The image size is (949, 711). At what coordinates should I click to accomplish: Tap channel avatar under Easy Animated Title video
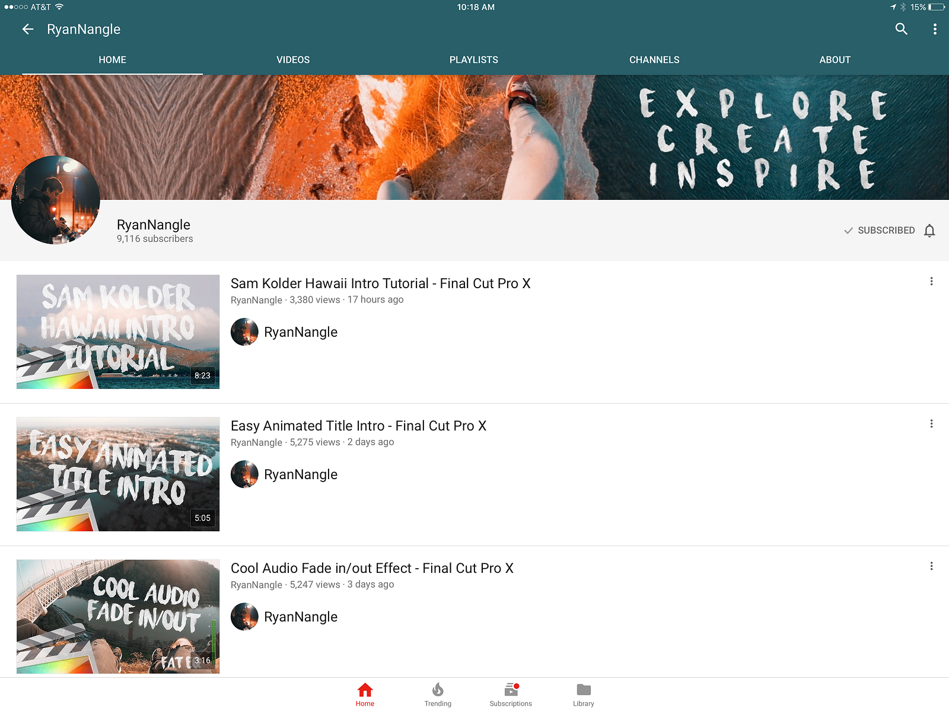(x=244, y=474)
